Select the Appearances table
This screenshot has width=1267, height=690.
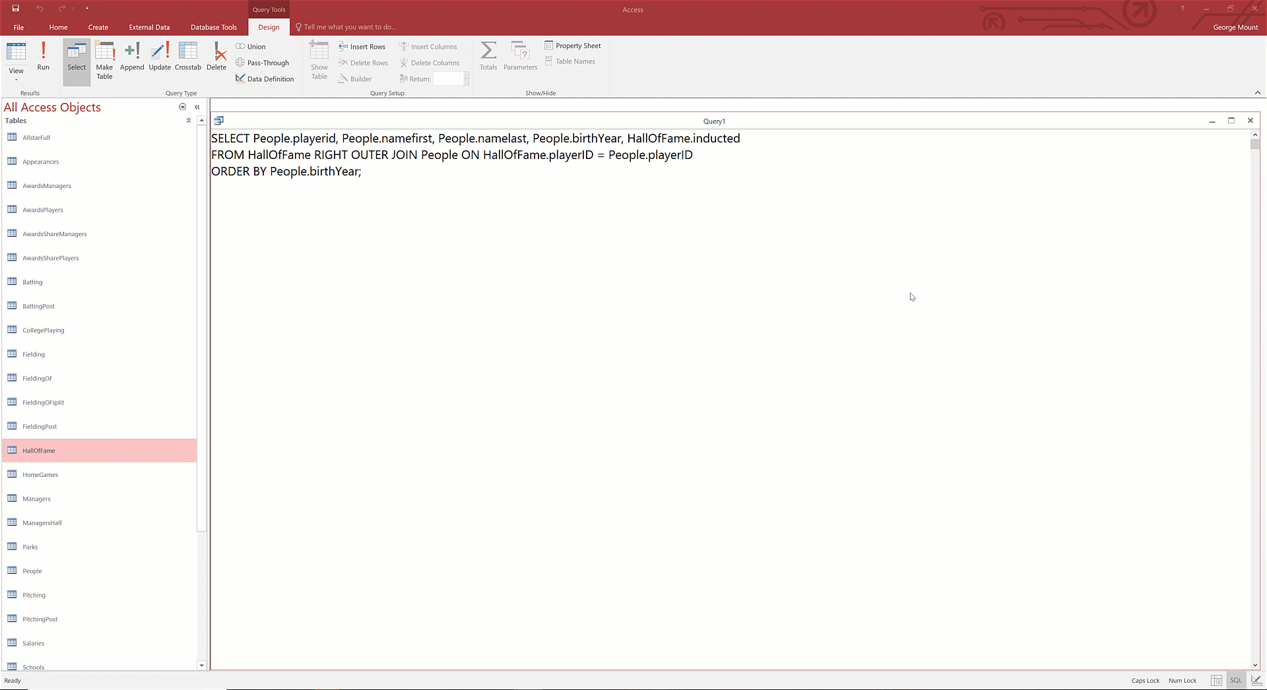pos(100,162)
